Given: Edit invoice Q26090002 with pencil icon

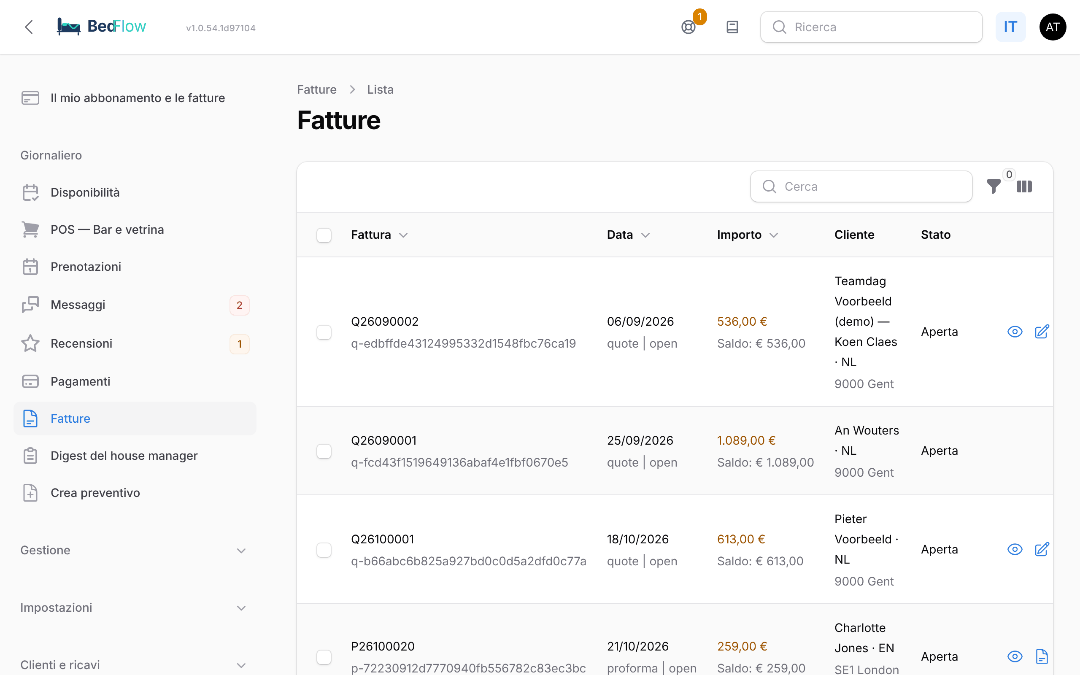Looking at the screenshot, I should pos(1042,332).
